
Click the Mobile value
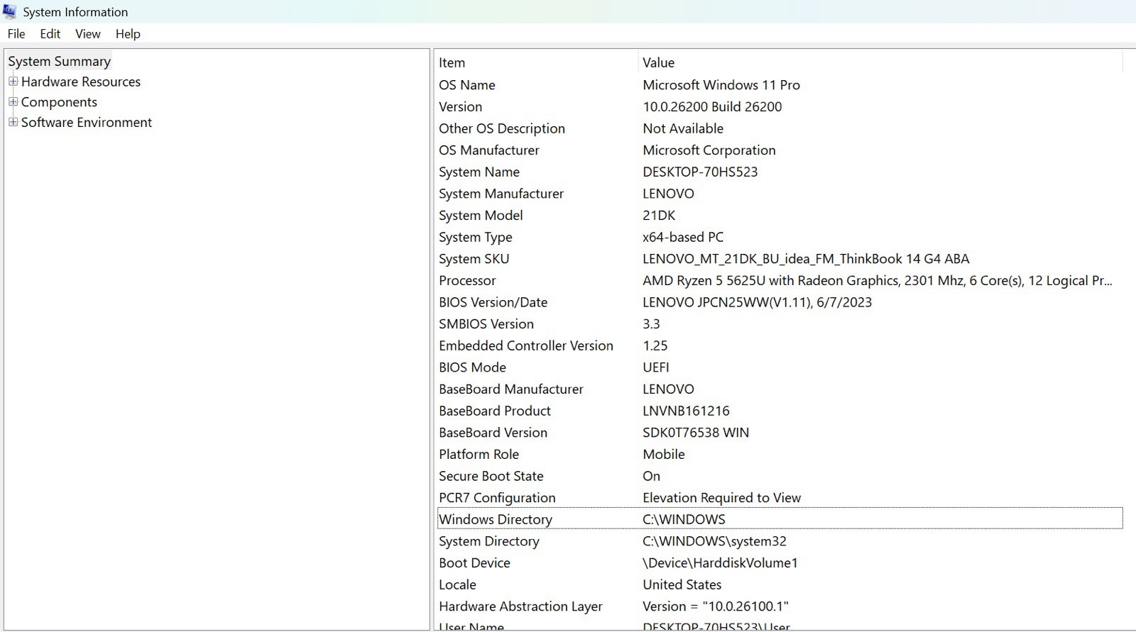pos(664,454)
